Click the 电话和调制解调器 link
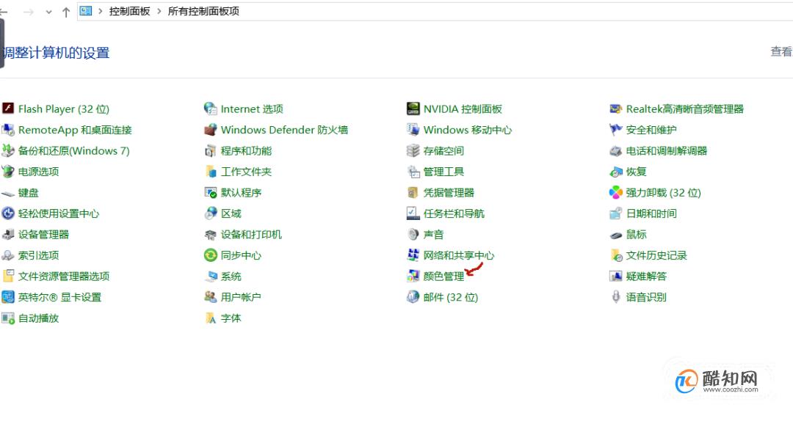This screenshot has width=793, height=421. (x=667, y=150)
